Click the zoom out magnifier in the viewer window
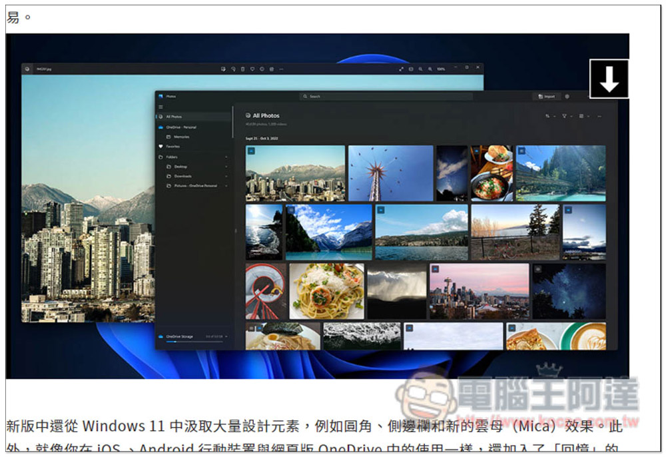 pyautogui.click(x=420, y=69)
